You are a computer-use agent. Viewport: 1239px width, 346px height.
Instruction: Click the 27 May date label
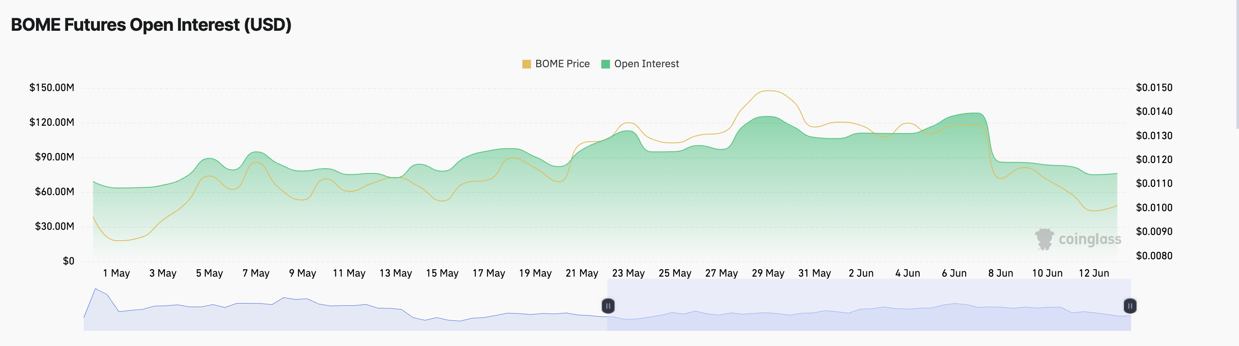[x=721, y=274]
